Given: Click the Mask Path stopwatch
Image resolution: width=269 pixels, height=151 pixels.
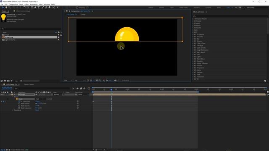Looking at the screenshot, I should [x=19, y=102].
